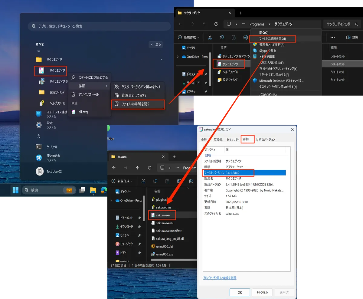The width and height of the screenshot is (363, 299).
Task: Collapse the サクラエディタ folder group in Start menu
Action: 162,60
